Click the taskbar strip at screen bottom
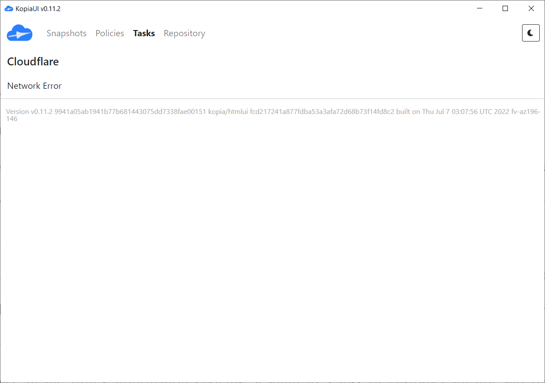The image size is (545, 383). 272,381
